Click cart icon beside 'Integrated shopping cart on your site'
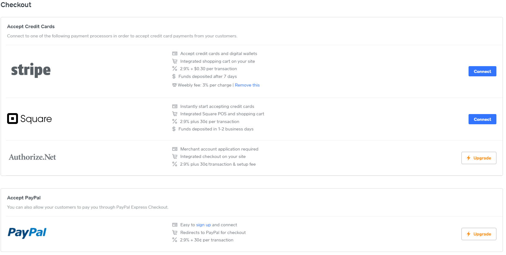Screen dimensions: 506x255 pos(175,61)
